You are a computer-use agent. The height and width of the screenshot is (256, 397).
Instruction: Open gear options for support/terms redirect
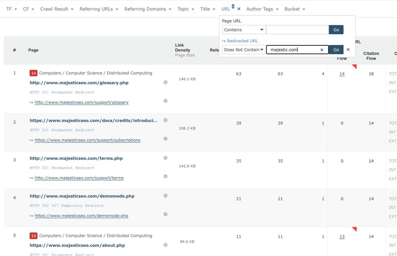[165, 176]
